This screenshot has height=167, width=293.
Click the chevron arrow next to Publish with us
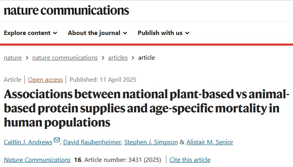[187, 33]
